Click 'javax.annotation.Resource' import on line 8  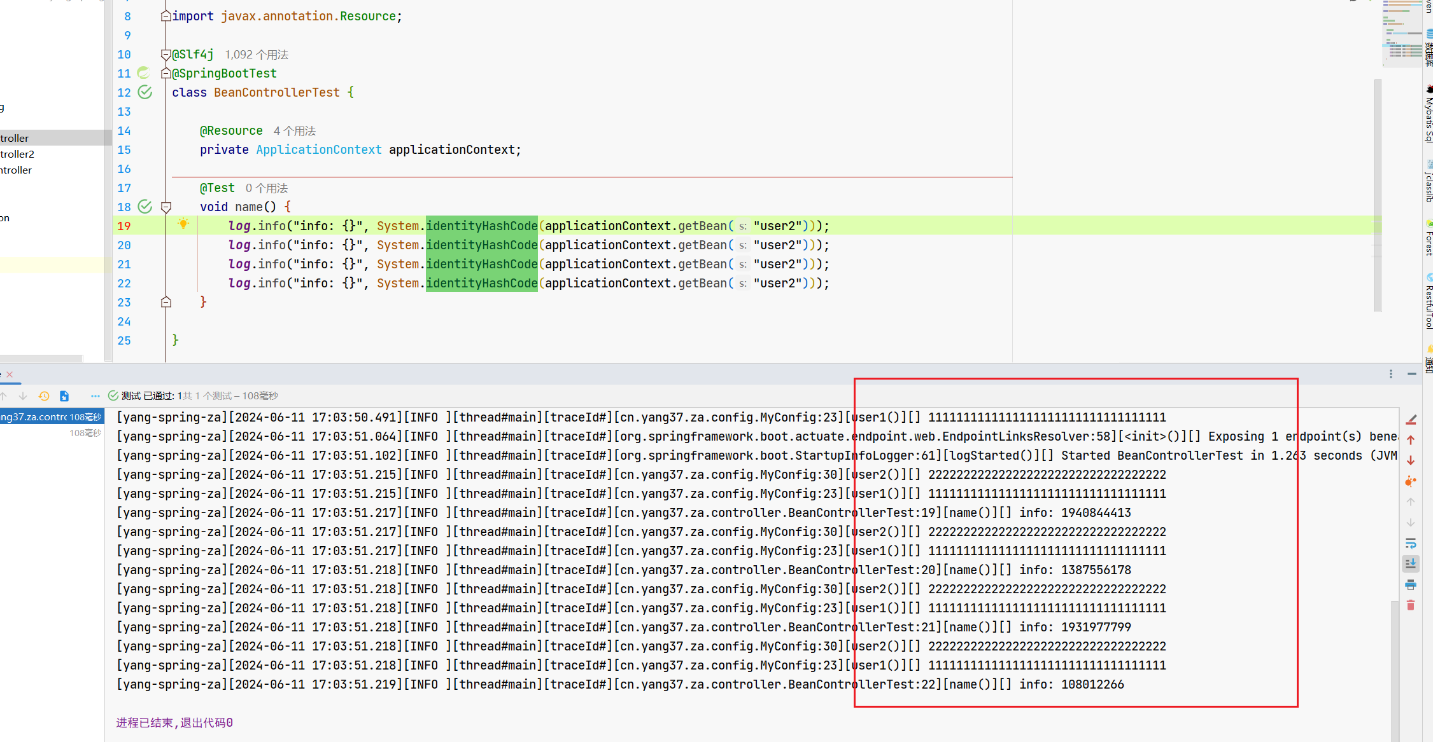[x=308, y=17]
